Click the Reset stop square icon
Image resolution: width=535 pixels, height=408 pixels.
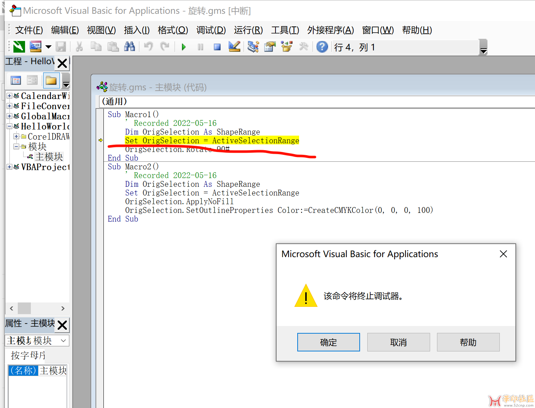tap(217, 47)
